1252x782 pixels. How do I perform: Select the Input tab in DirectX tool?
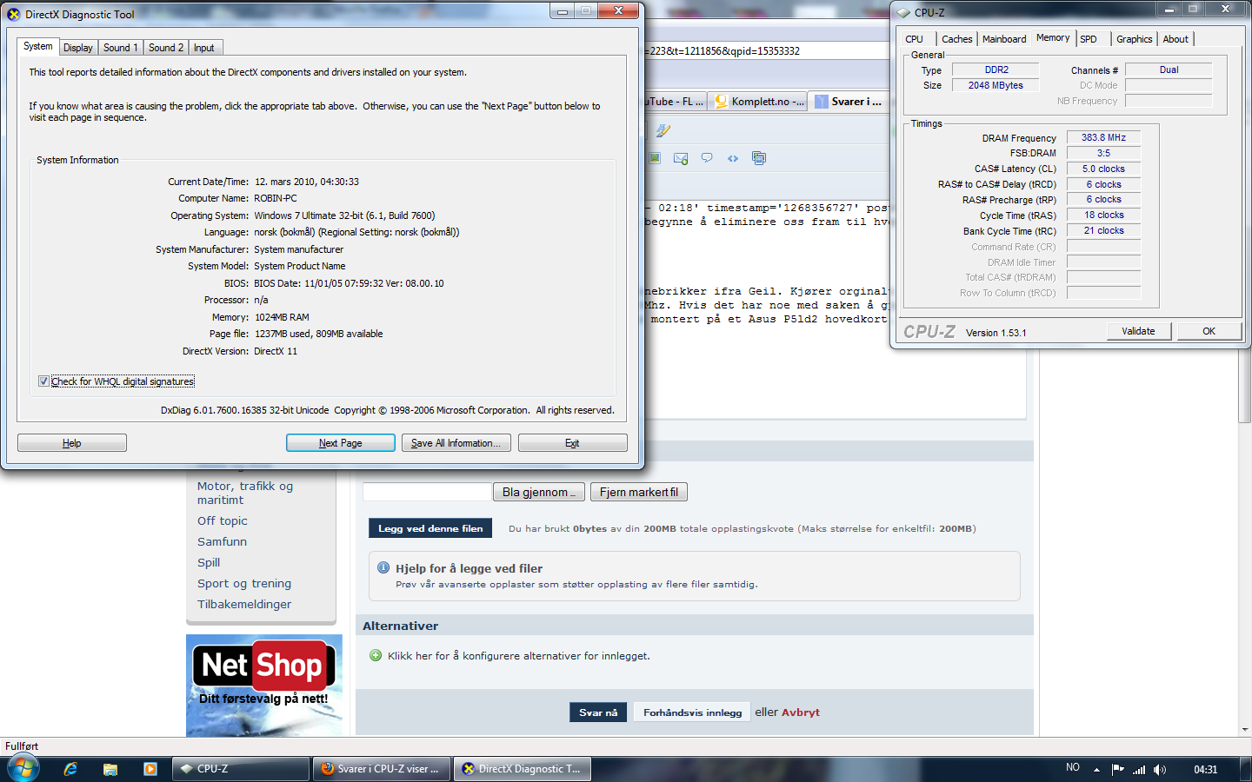(204, 48)
